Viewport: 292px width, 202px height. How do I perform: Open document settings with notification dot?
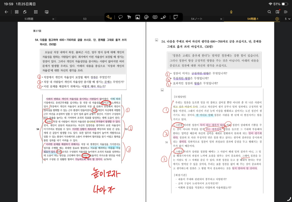(x=277, y=12)
